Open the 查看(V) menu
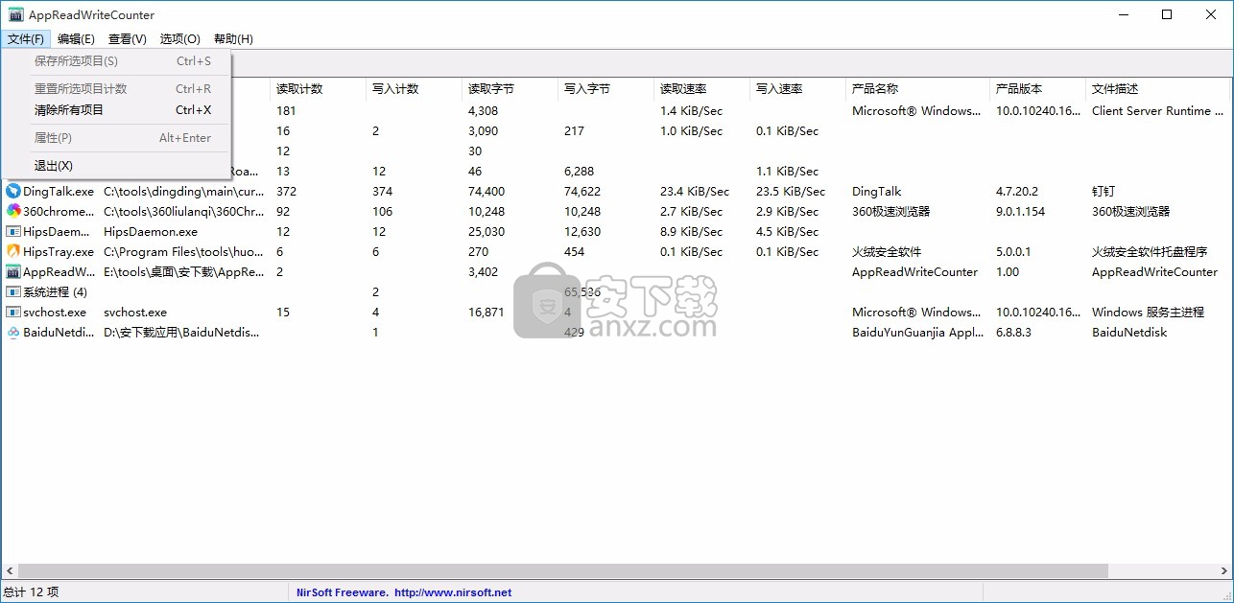Viewport: 1234px width, 603px height. pos(128,39)
